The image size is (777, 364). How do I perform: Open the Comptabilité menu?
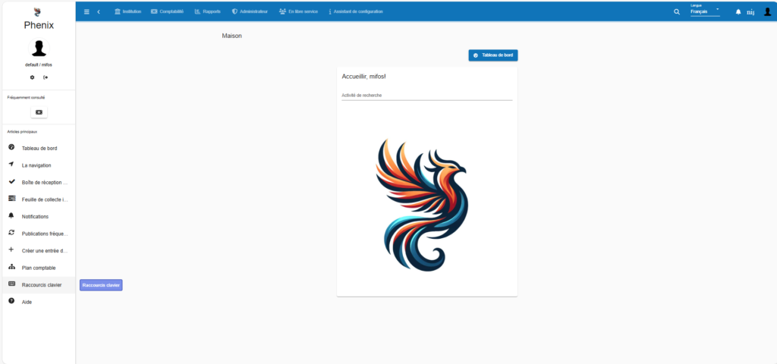click(x=167, y=11)
